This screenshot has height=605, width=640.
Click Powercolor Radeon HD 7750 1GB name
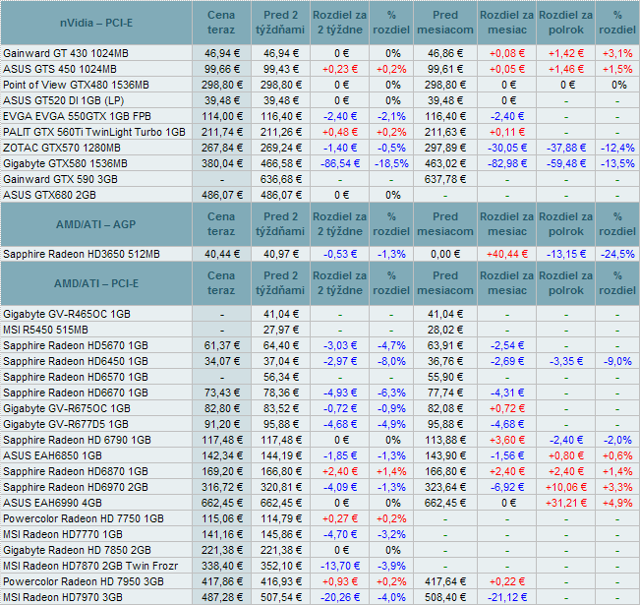[84, 518]
